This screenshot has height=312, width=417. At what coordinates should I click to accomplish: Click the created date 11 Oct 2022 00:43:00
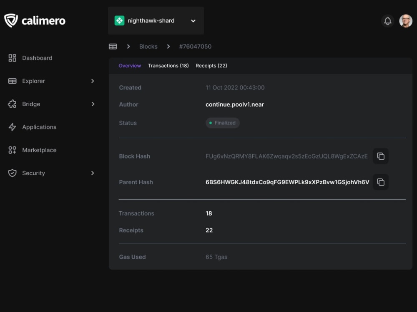click(x=235, y=87)
